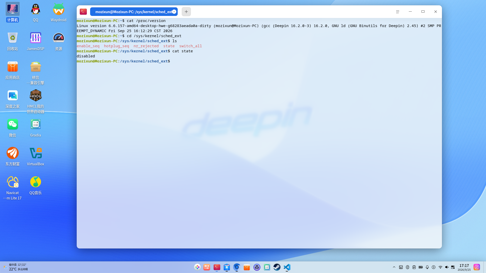
Task: Open the QQ音乐 desktop icon
Action: (x=35, y=185)
